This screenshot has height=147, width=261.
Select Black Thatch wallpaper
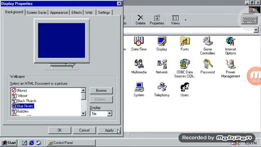[x=24, y=101]
